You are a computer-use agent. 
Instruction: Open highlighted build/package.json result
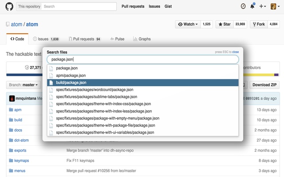click(143, 83)
